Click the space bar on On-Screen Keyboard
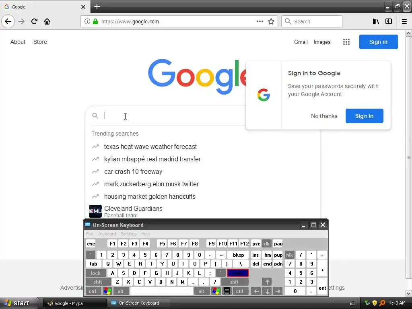412x309 pixels. (x=162, y=291)
